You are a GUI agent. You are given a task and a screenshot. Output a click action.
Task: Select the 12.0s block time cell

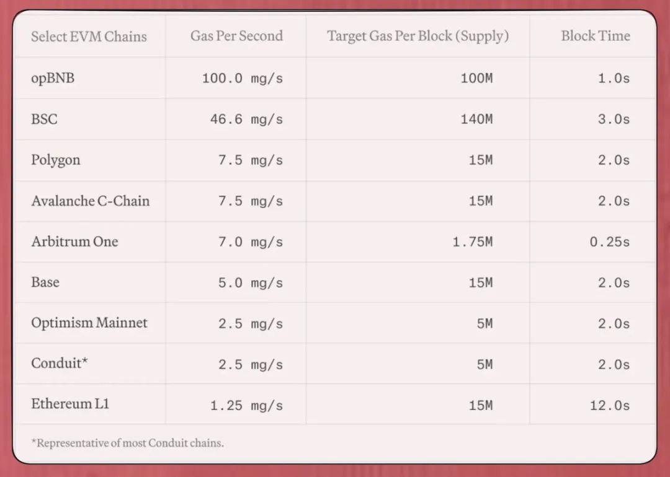(x=609, y=406)
